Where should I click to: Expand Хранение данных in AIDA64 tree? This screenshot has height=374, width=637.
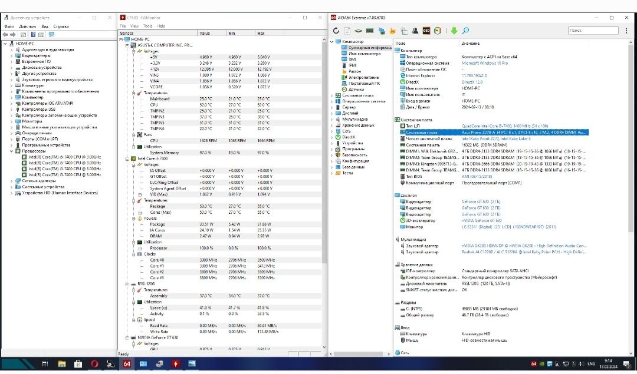tap(332, 125)
